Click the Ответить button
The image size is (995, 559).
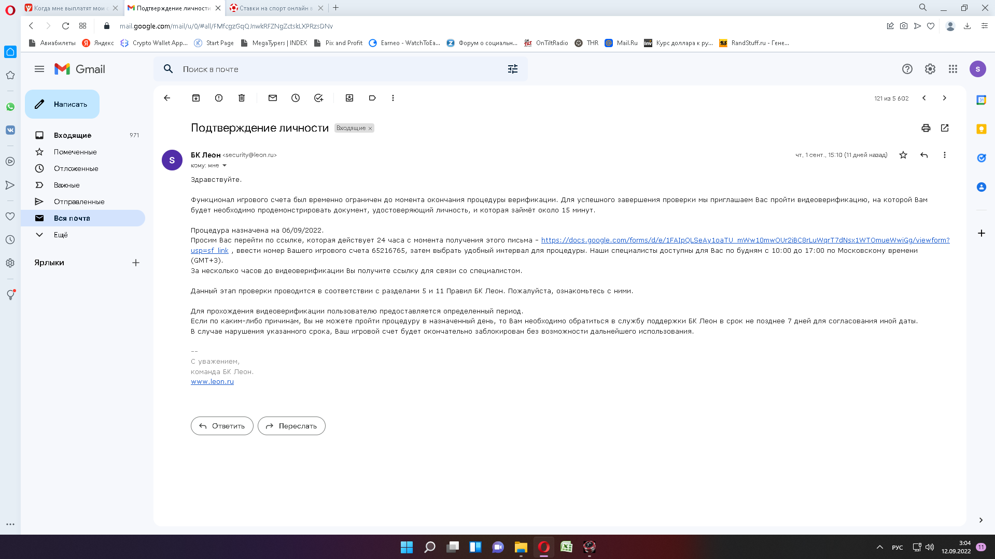click(x=222, y=426)
